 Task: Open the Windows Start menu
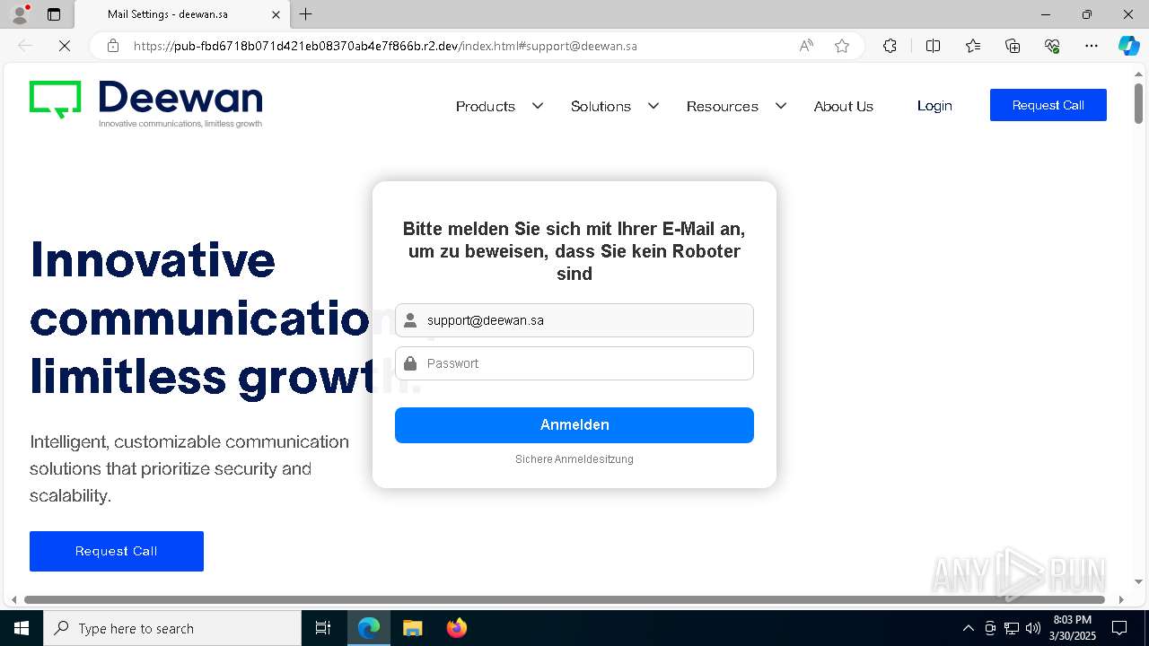click(22, 628)
